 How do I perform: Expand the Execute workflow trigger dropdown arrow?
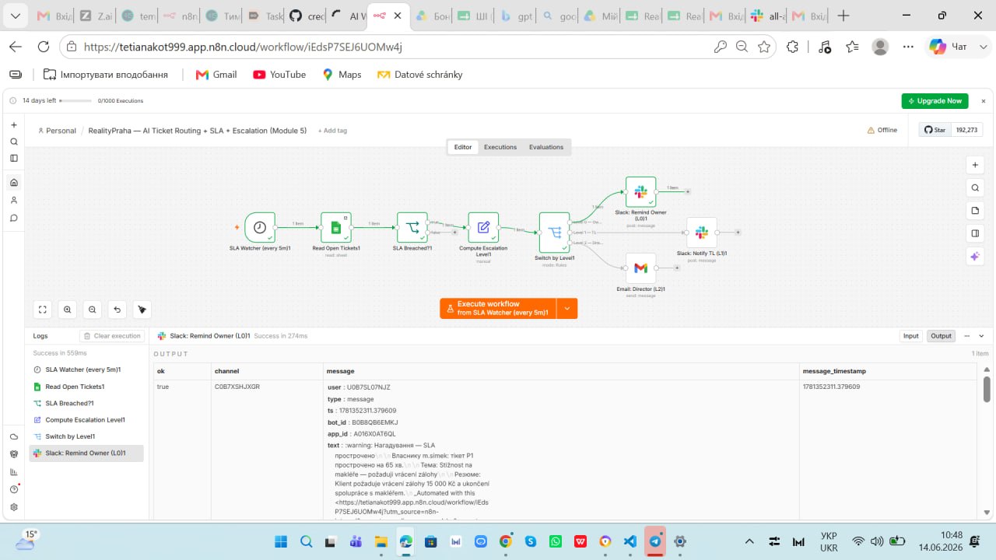pos(567,309)
